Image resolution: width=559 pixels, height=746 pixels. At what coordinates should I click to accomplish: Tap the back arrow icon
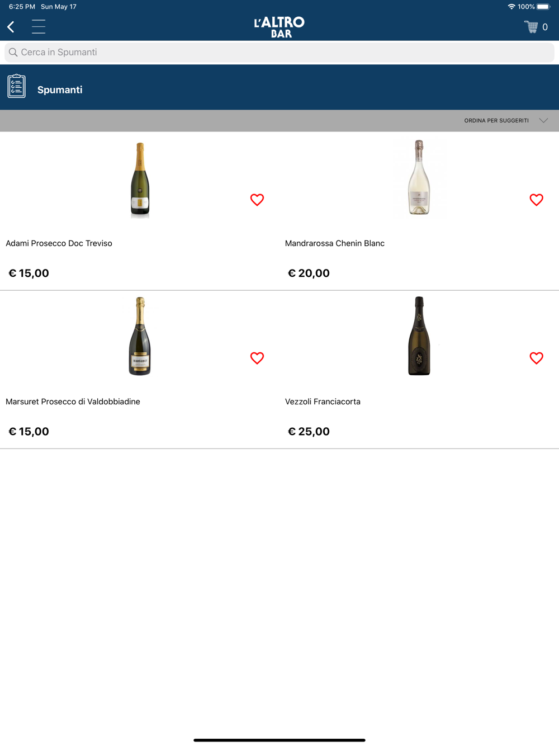coord(11,27)
